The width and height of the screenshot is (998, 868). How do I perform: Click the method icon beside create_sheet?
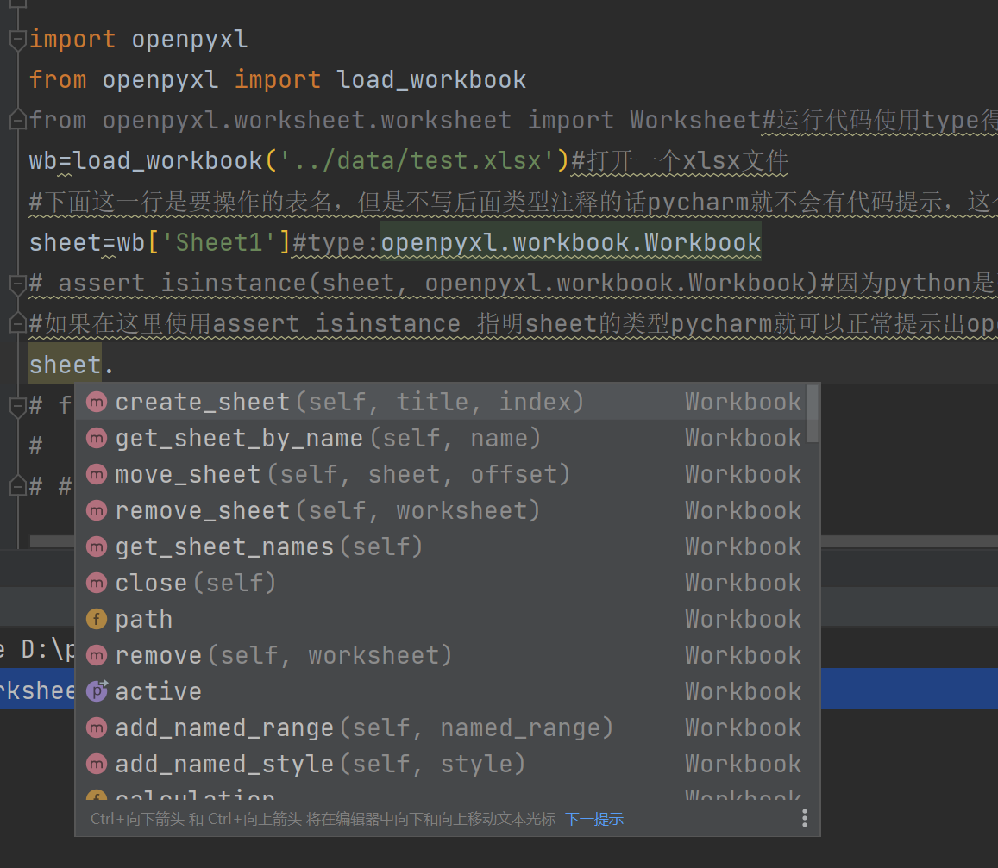97,402
